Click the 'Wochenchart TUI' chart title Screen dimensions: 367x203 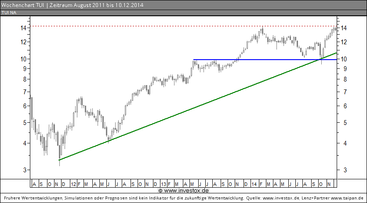point(22,5)
